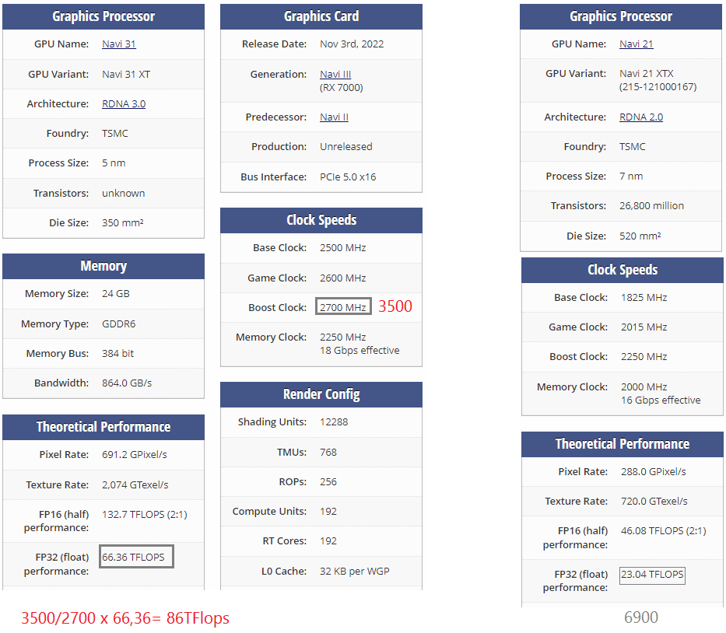Click the 46.08 TFLOPS FP16 value
Image resolution: width=726 pixels, height=633 pixels.
tap(664, 530)
